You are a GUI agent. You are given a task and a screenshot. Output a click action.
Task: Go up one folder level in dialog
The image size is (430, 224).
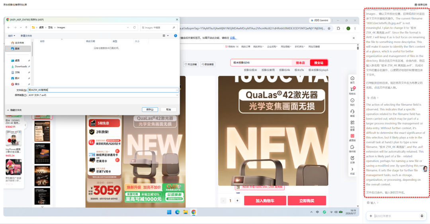coord(26,28)
